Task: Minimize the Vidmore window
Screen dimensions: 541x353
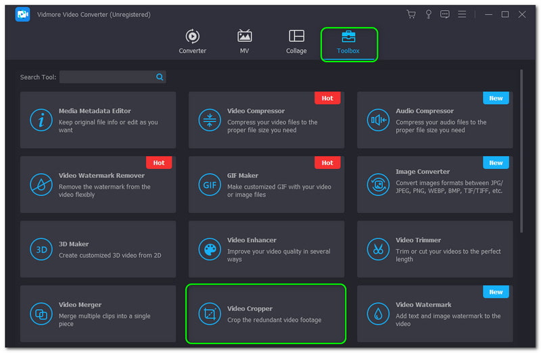Action: (488, 14)
